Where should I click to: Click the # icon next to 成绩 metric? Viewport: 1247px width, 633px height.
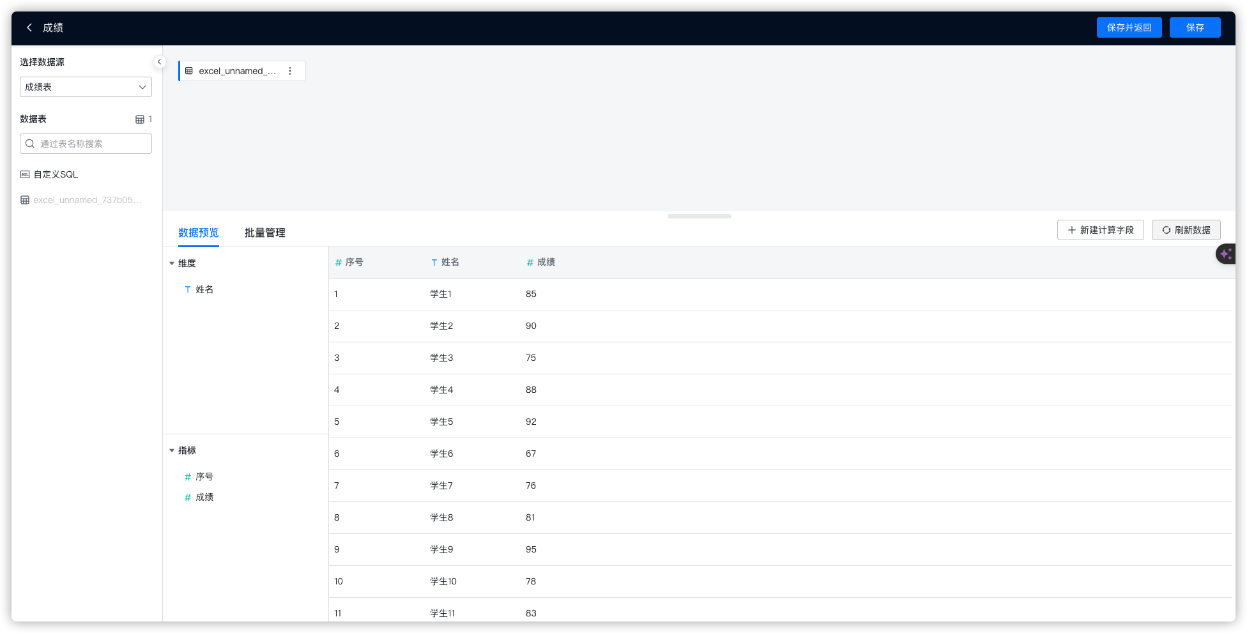tap(188, 497)
